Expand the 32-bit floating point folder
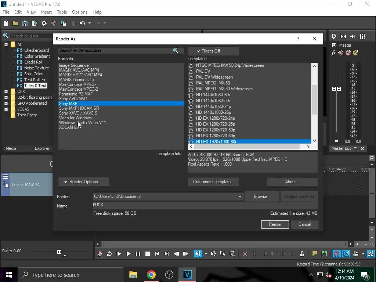The image size is (376, 282). click(x=6, y=97)
